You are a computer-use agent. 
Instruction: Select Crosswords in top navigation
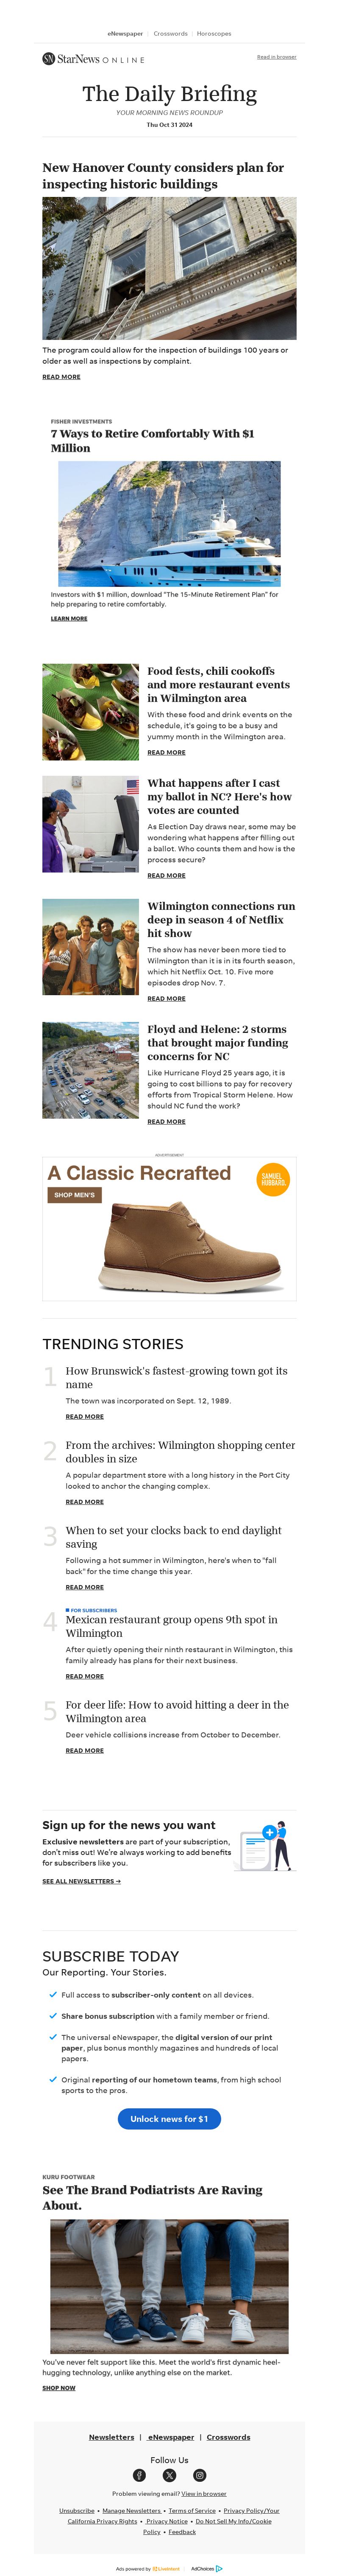[170, 34]
